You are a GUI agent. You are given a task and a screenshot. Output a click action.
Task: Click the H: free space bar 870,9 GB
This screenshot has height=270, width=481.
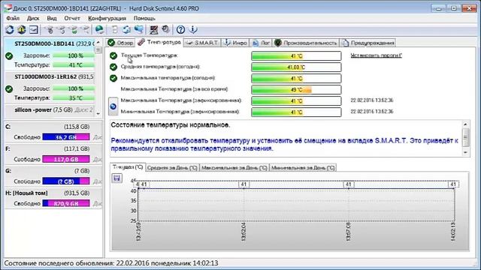tap(66, 203)
